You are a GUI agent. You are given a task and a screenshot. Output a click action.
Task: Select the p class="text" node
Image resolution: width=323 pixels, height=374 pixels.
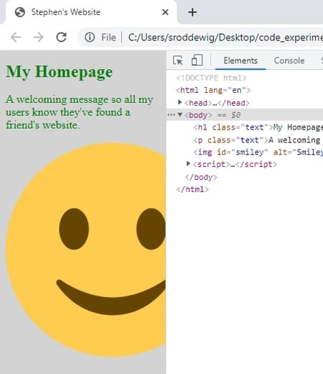[x=258, y=140]
